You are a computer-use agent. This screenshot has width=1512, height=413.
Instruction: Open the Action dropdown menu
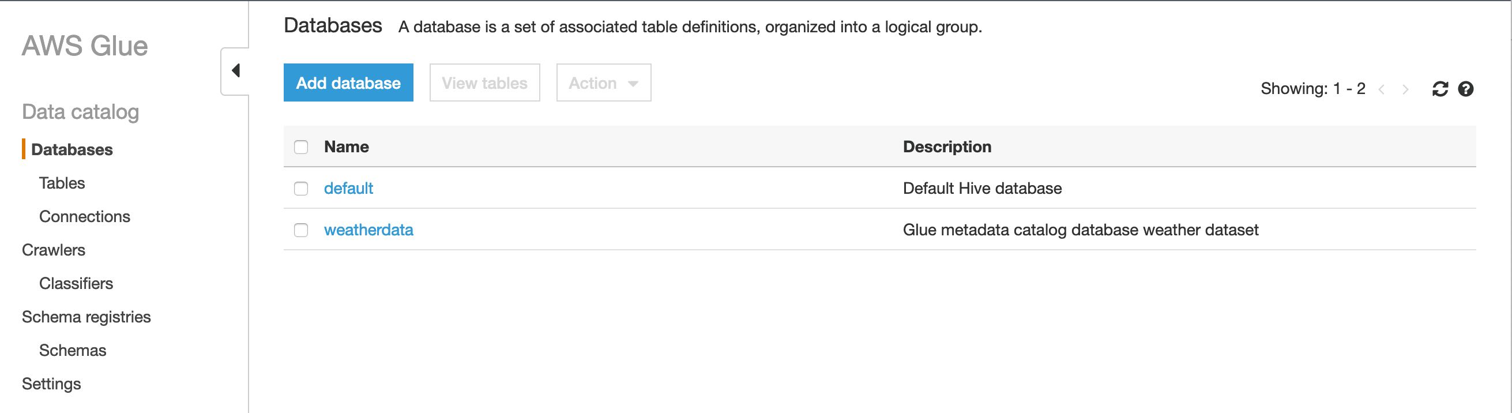pos(603,83)
